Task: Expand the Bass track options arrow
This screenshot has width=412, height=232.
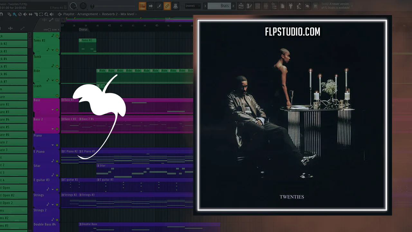Action: coord(53,110)
